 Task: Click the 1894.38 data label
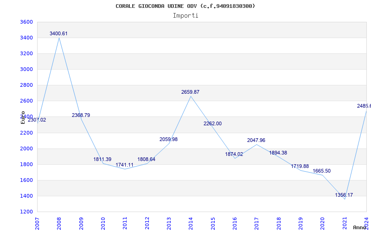(x=278, y=153)
